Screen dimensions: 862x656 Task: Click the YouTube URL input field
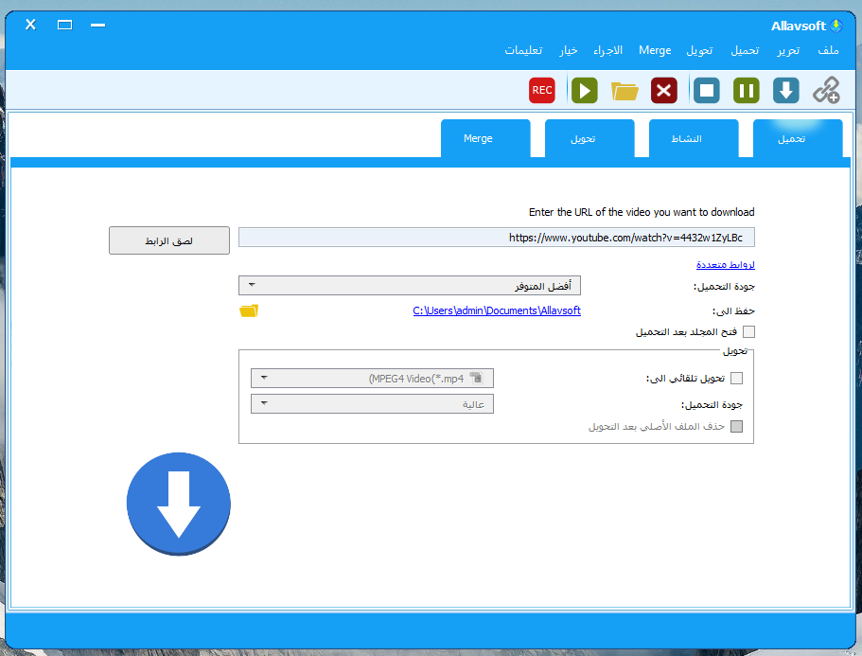coord(497,238)
